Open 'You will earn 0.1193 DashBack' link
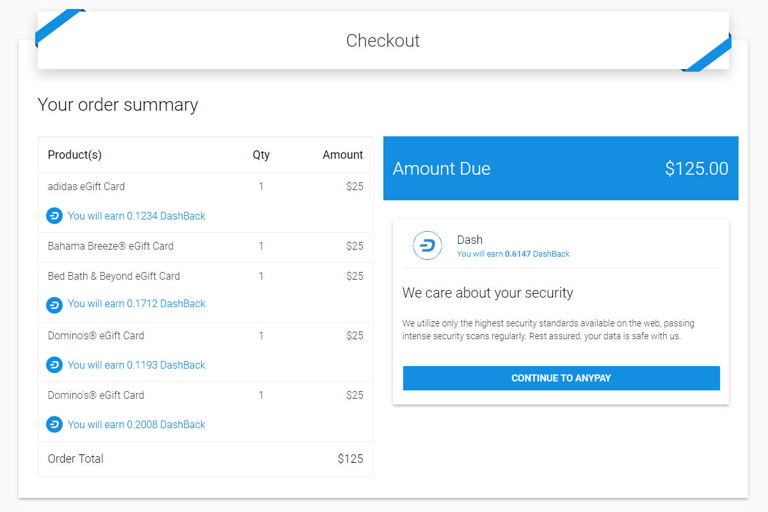The image size is (768, 512). [136, 365]
